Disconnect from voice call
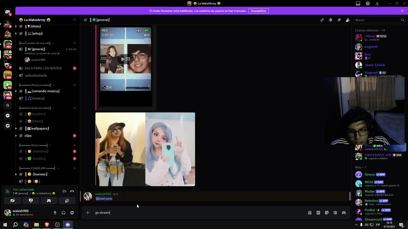 tap(72, 191)
